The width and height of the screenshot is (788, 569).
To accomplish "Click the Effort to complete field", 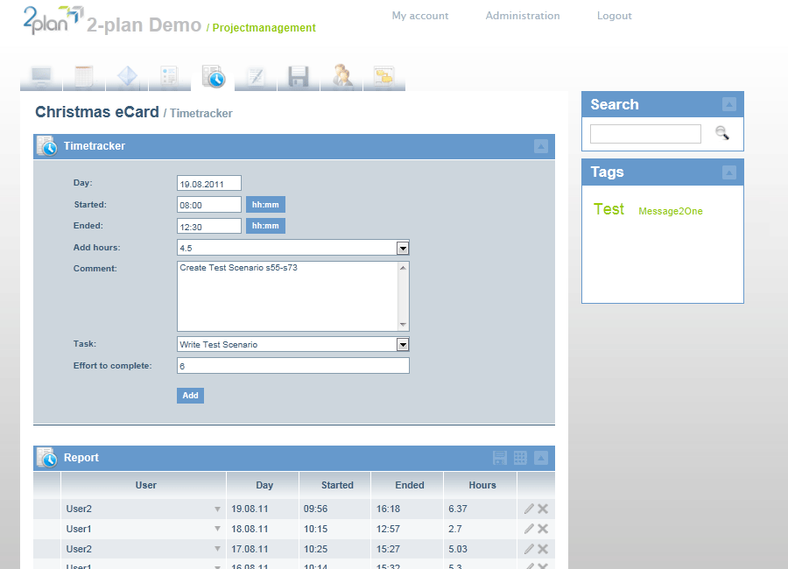I will (293, 365).
